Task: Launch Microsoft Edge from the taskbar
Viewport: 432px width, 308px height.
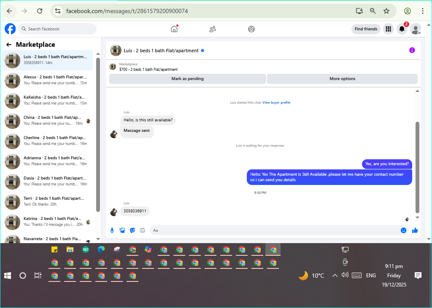Action: (101, 250)
